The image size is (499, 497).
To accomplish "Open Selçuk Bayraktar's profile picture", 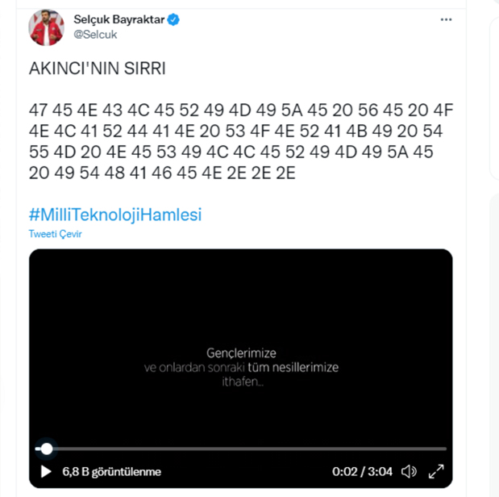I will 47,27.
